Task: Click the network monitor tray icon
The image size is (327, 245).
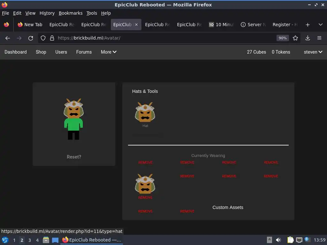Action: point(299,240)
